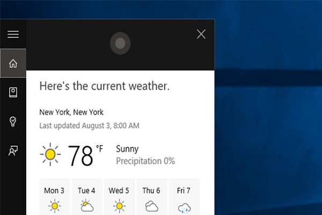Select the Tue 4 forecast tile
Image resolution: width=322 pixels, height=215 pixels.
[x=87, y=197]
